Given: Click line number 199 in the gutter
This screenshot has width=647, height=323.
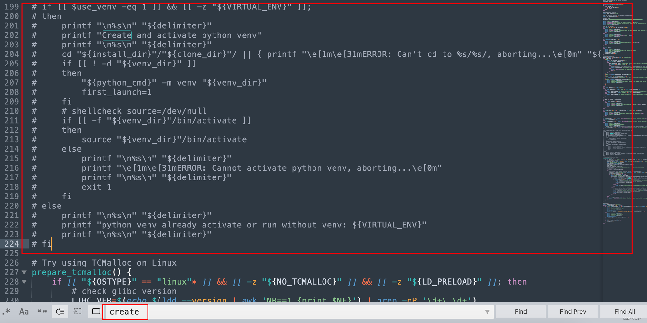Looking at the screenshot, I should coord(12,6).
